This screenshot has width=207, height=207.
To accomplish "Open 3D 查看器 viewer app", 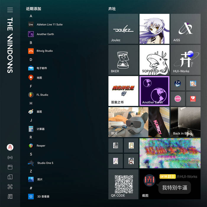I will 39,196.
